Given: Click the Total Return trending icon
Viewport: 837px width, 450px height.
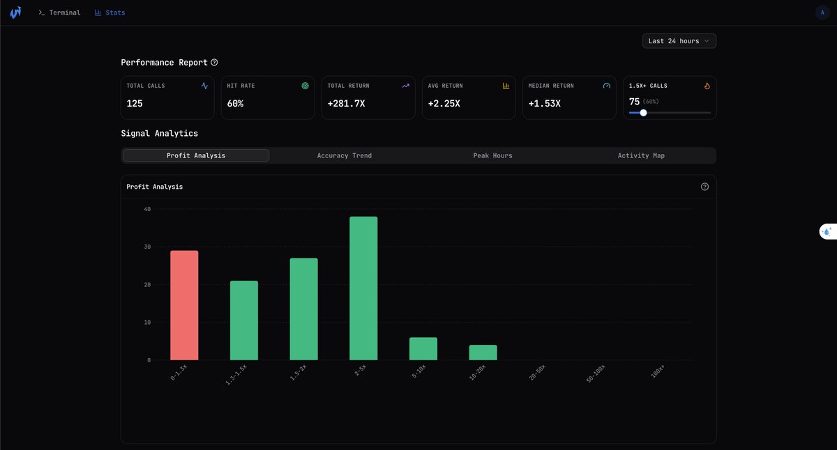Looking at the screenshot, I should tap(406, 86).
